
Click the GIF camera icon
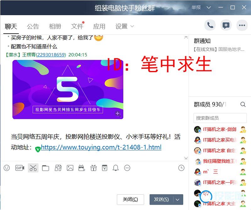pyautogui.click(x=20, y=168)
